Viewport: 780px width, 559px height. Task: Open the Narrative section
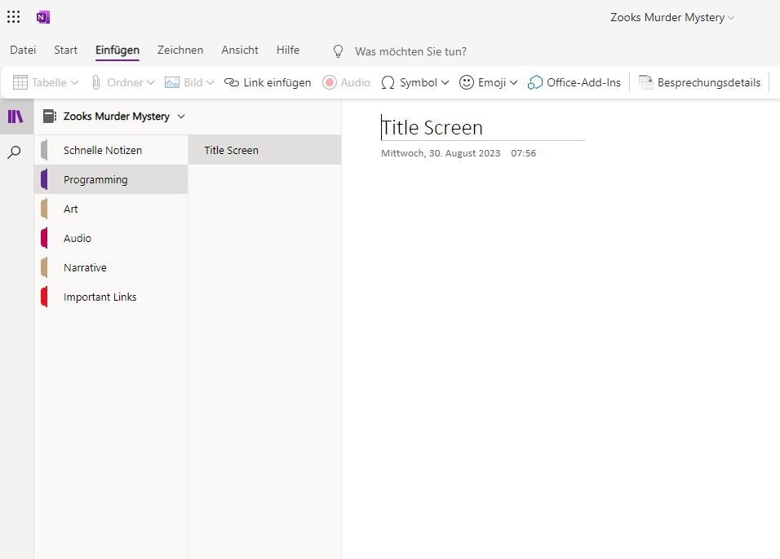click(x=112, y=267)
